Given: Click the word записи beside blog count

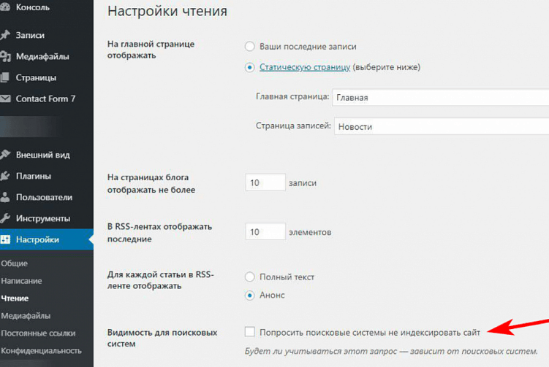Looking at the screenshot, I should point(303,183).
